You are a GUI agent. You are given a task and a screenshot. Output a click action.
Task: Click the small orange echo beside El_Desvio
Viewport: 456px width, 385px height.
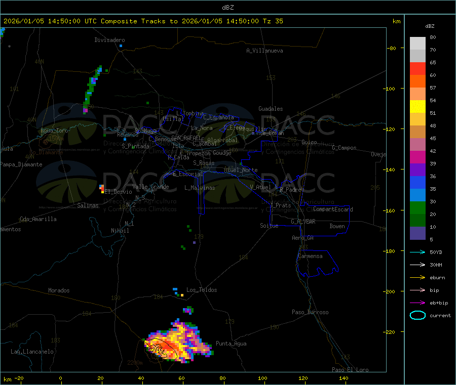(x=102, y=189)
